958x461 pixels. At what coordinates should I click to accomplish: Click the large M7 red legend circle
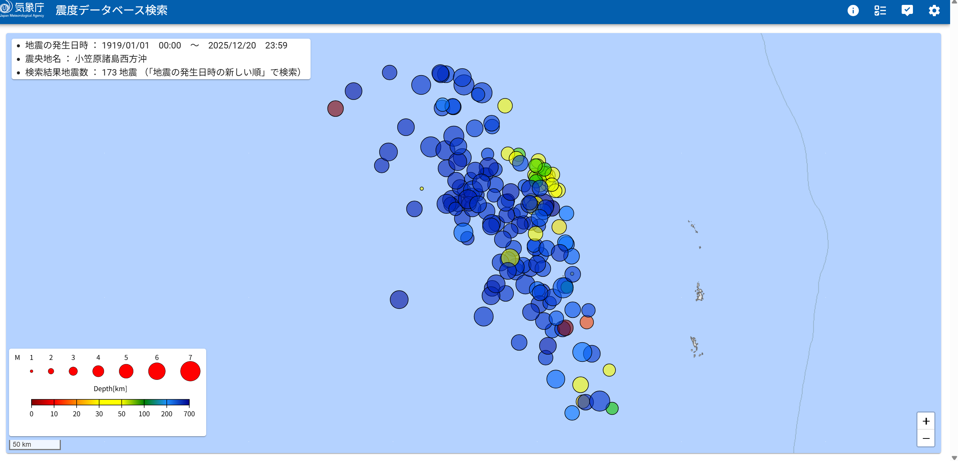click(x=190, y=371)
